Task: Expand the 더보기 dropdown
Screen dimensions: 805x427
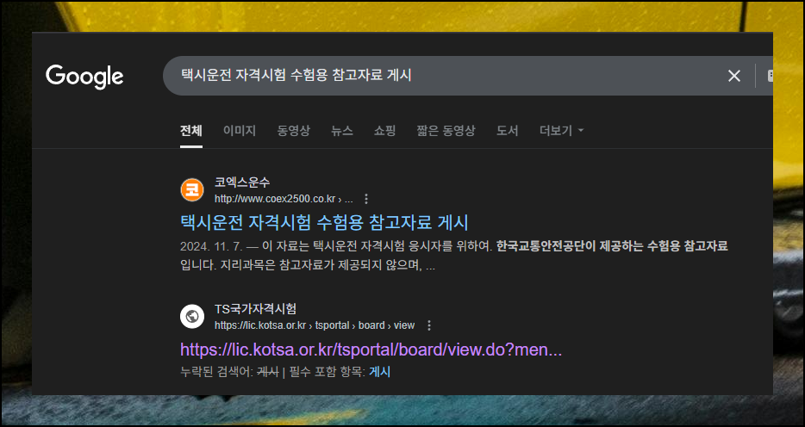Action: click(562, 131)
